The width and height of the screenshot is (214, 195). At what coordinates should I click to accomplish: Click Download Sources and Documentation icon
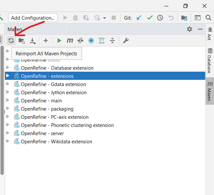[x=33, y=41]
